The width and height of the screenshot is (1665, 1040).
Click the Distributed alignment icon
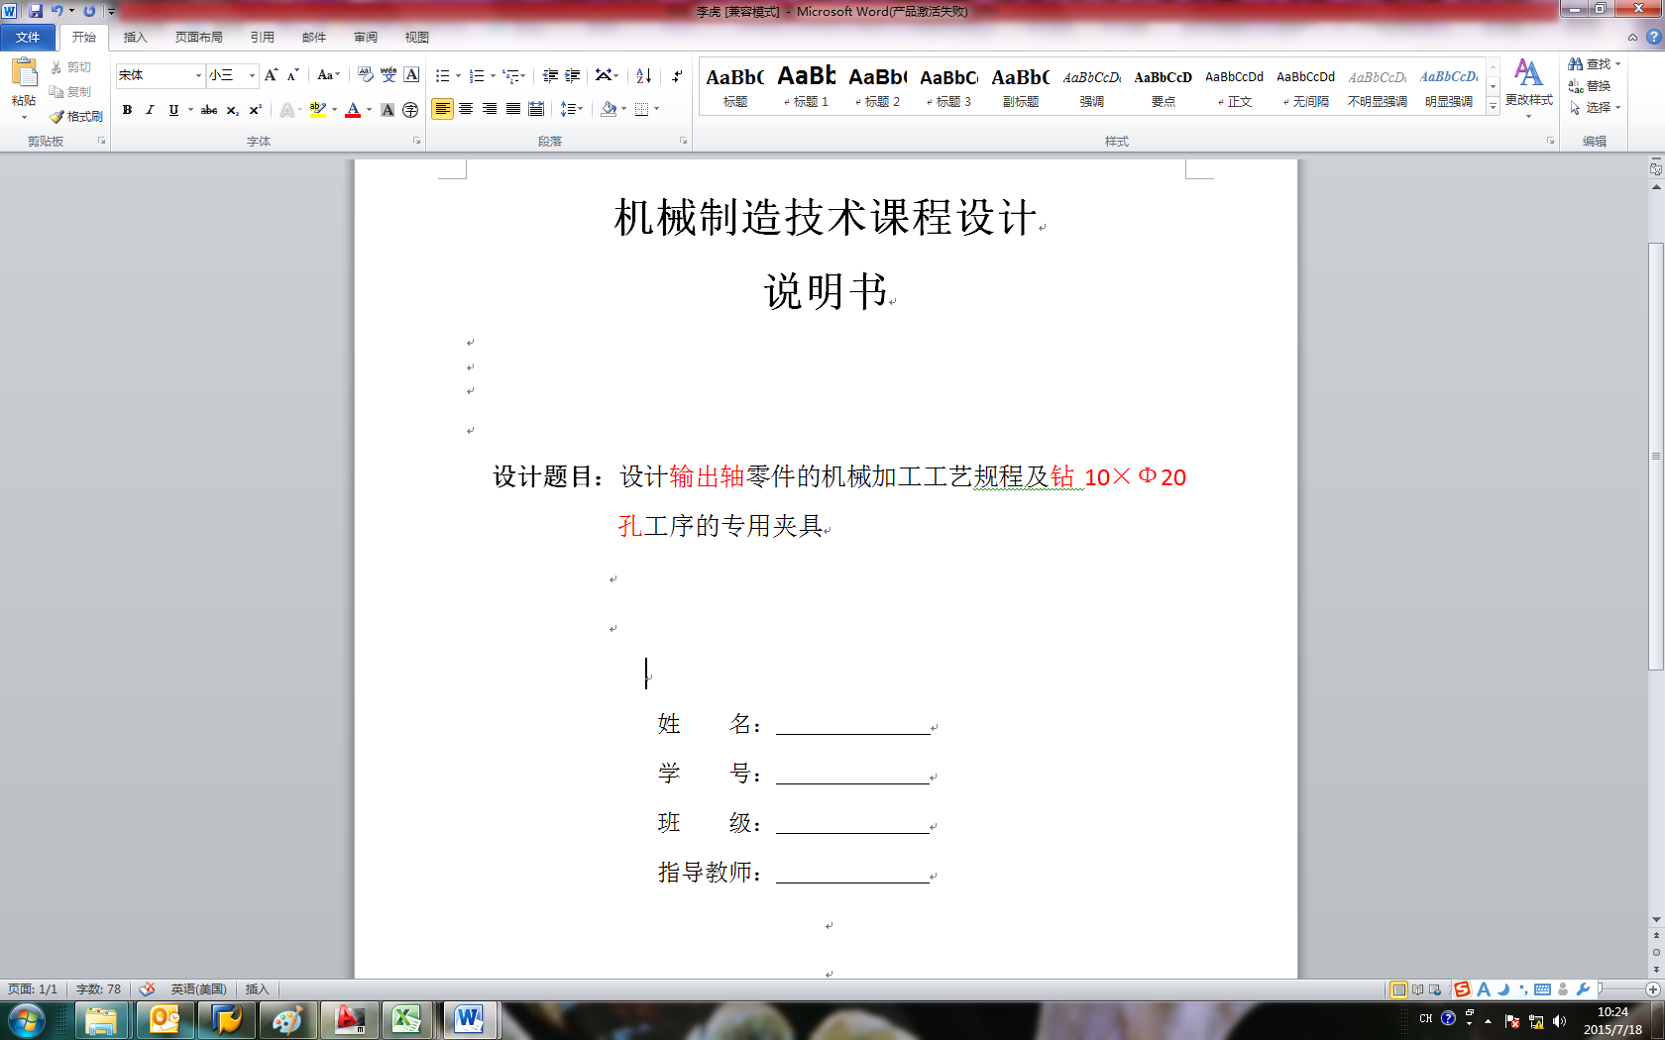pyautogui.click(x=536, y=109)
